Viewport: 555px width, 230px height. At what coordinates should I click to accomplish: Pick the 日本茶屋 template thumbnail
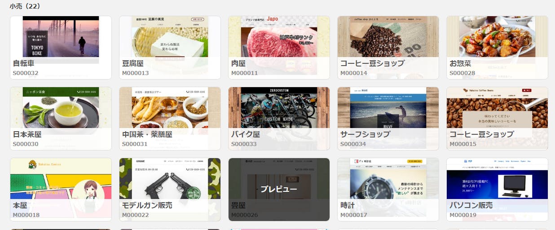click(x=61, y=119)
